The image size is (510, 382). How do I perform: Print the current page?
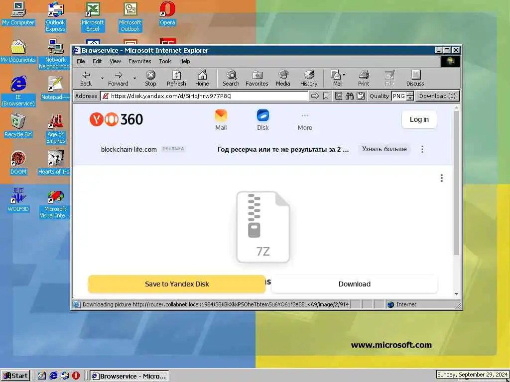(x=364, y=79)
